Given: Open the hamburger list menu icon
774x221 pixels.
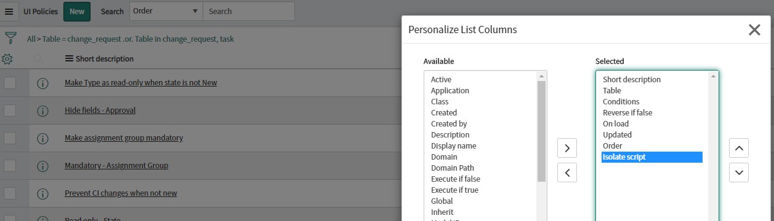Looking at the screenshot, I should 9,11.
